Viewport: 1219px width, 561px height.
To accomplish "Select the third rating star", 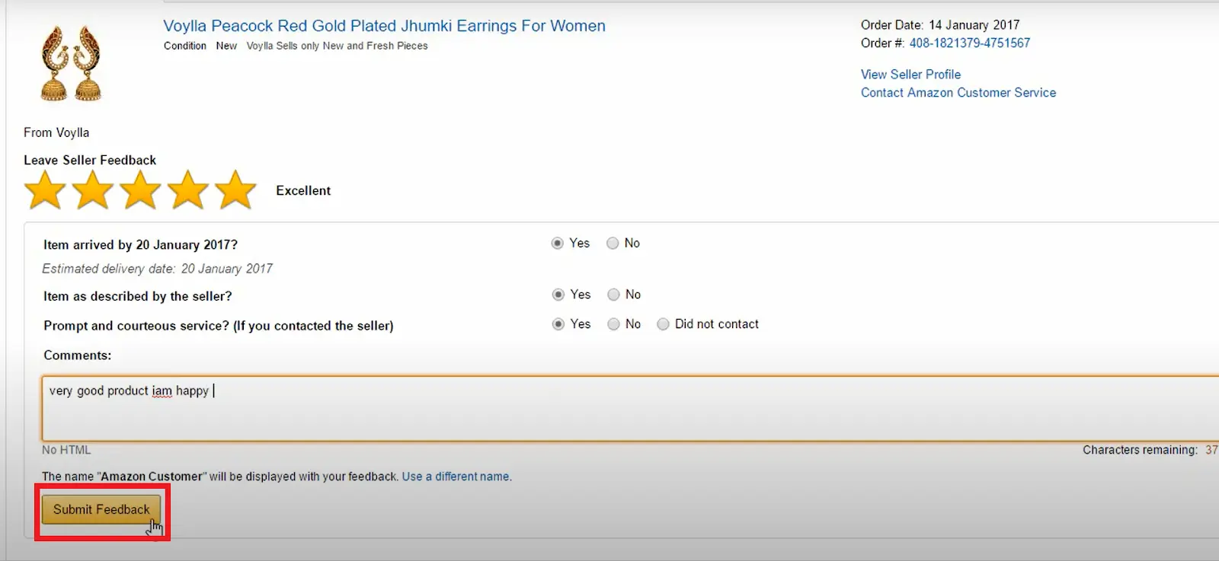I will tap(141, 190).
